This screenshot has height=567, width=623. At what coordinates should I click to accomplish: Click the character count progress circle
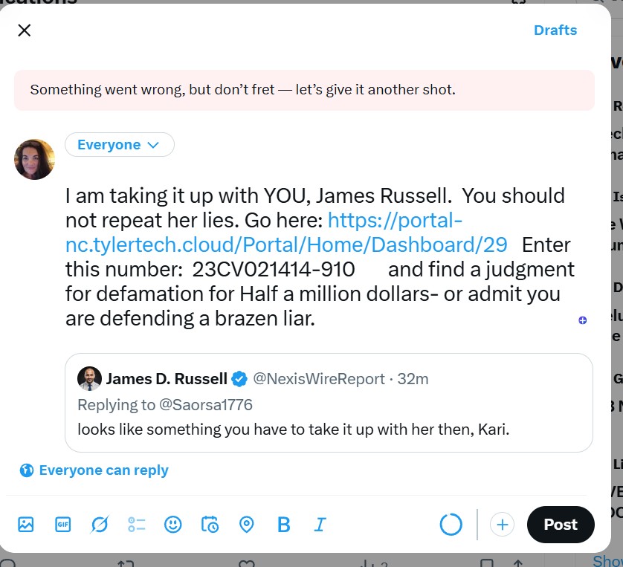pos(451,525)
